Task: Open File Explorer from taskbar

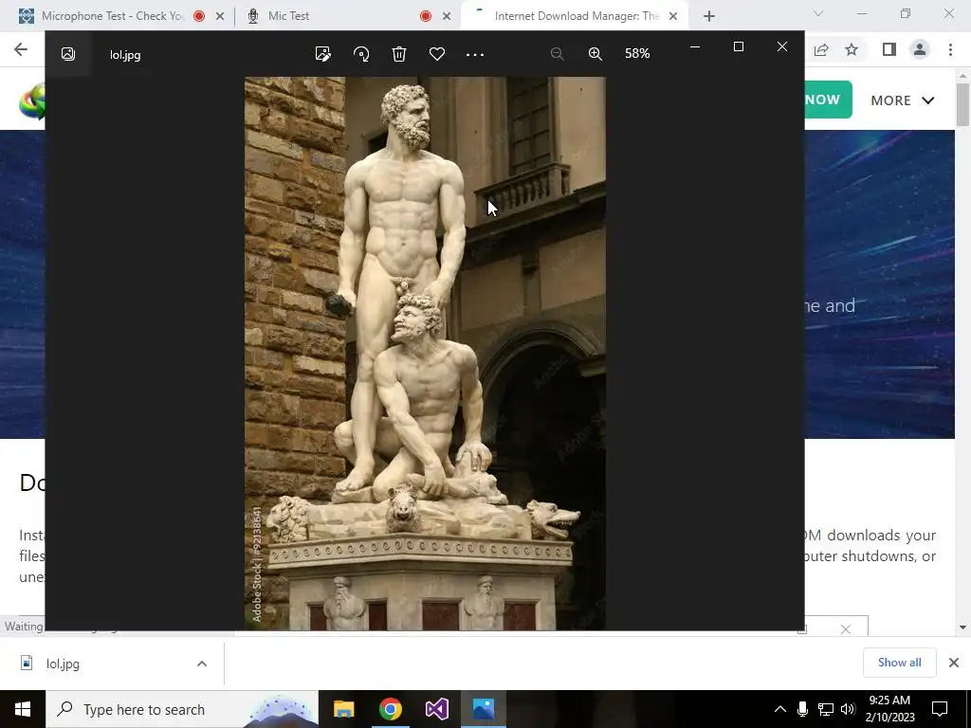Action: pyautogui.click(x=343, y=709)
